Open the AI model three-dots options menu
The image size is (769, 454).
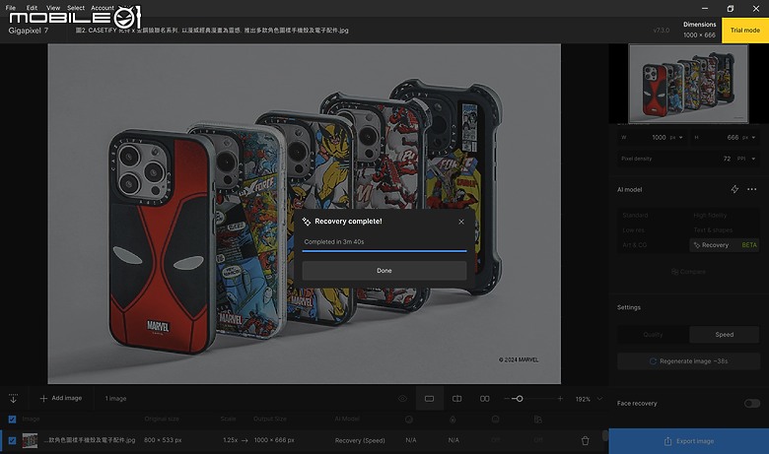(x=751, y=189)
